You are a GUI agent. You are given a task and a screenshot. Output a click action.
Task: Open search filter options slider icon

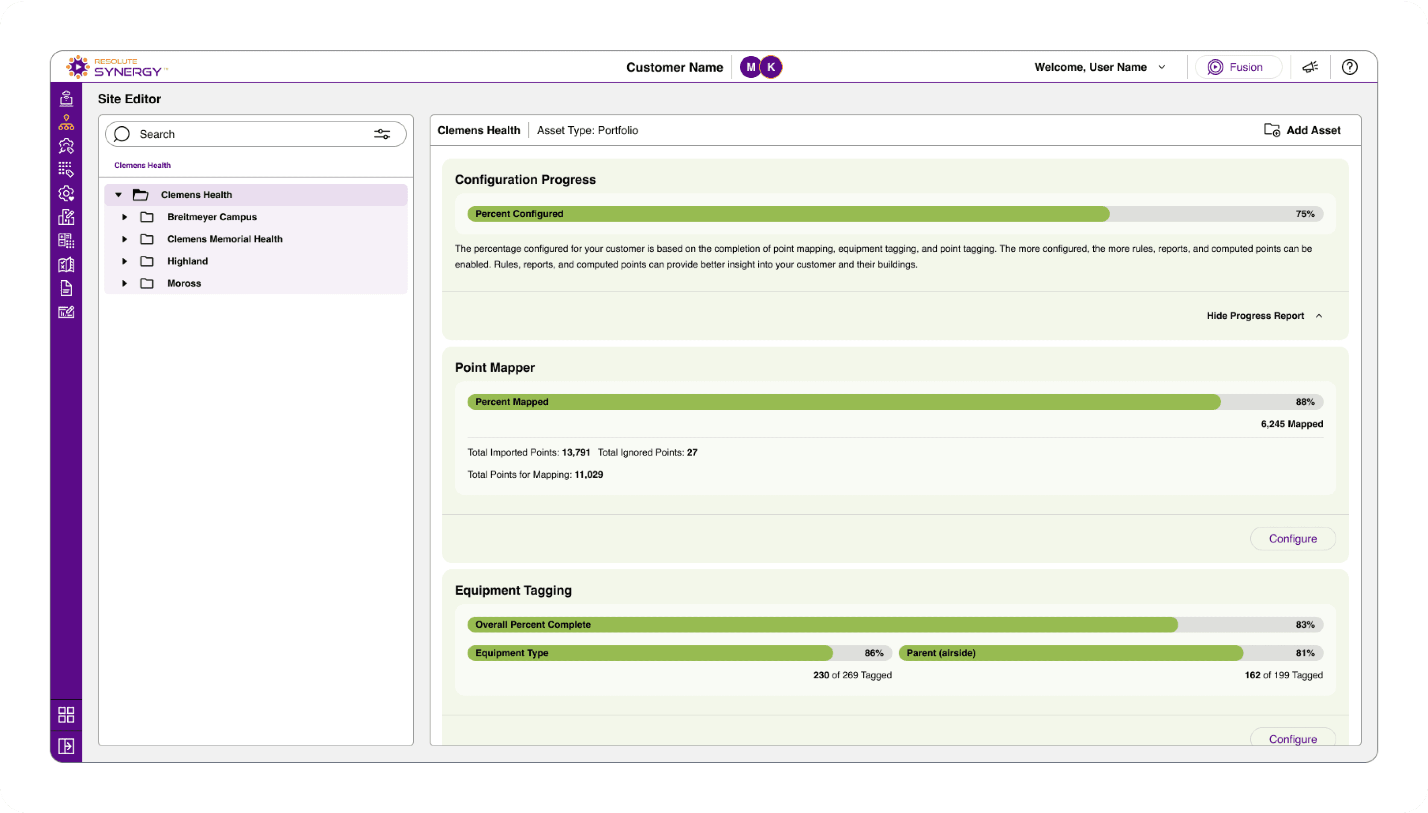(382, 134)
